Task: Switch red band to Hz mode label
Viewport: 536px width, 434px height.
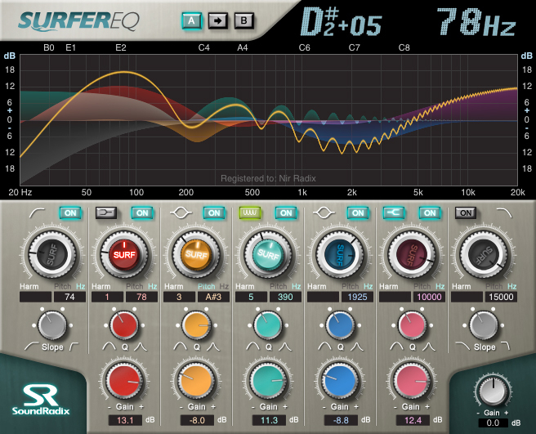Action: click(x=153, y=286)
